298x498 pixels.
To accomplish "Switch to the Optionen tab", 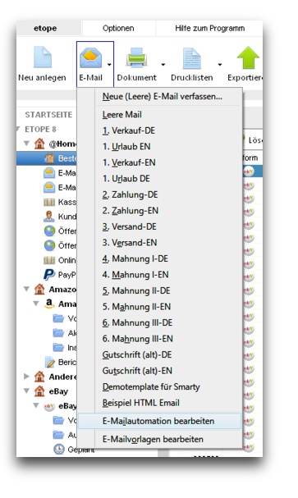I will (x=118, y=28).
